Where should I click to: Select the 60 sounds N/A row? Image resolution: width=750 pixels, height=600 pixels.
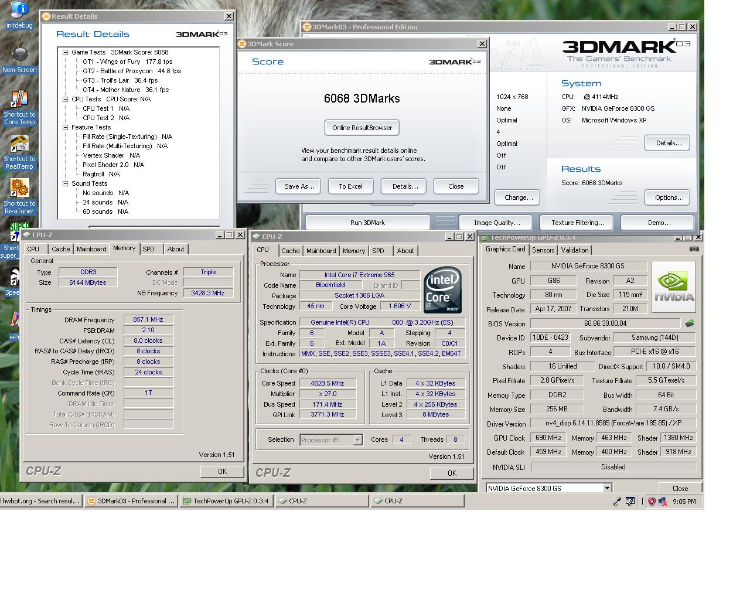[105, 212]
